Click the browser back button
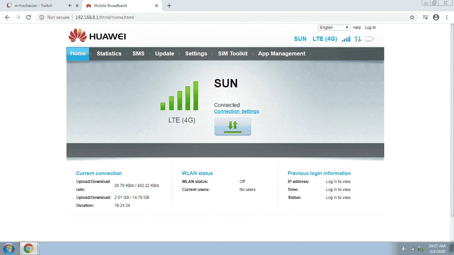The image size is (454, 255). 7,17
